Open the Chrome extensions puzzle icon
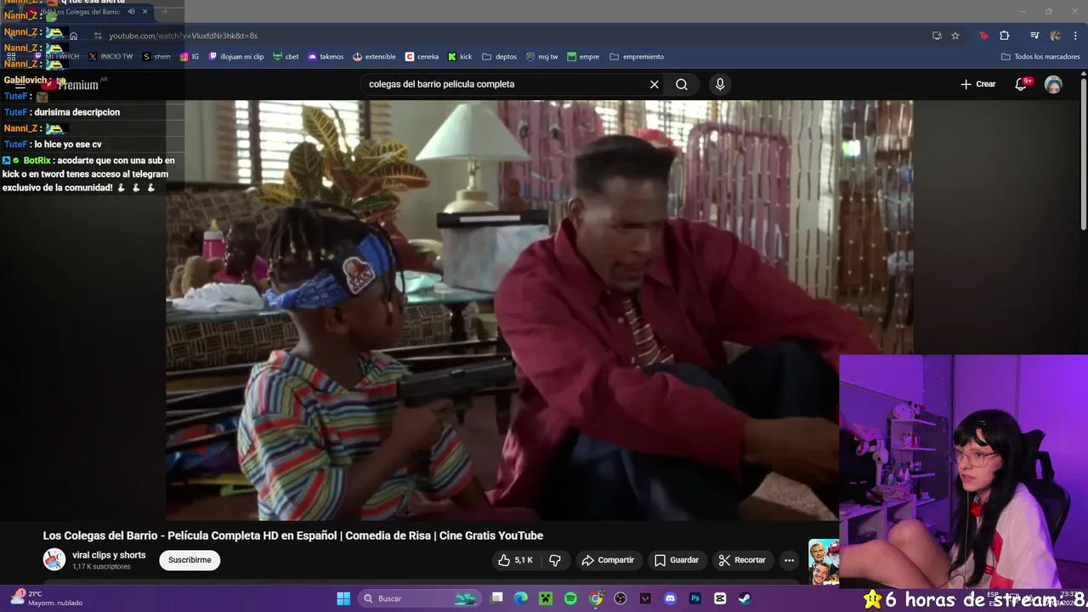Screen dimensions: 1088x612 (x=1005, y=36)
